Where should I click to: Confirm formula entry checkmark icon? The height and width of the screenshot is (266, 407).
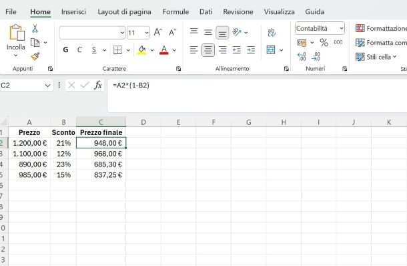coord(85,85)
